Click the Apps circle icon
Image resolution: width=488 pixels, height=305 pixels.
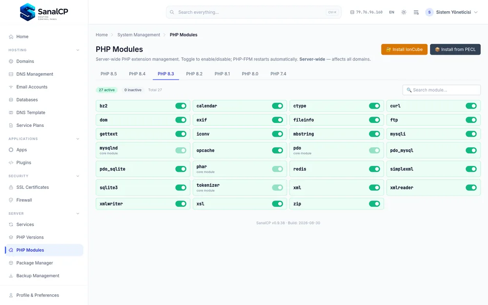click(11, 150)
